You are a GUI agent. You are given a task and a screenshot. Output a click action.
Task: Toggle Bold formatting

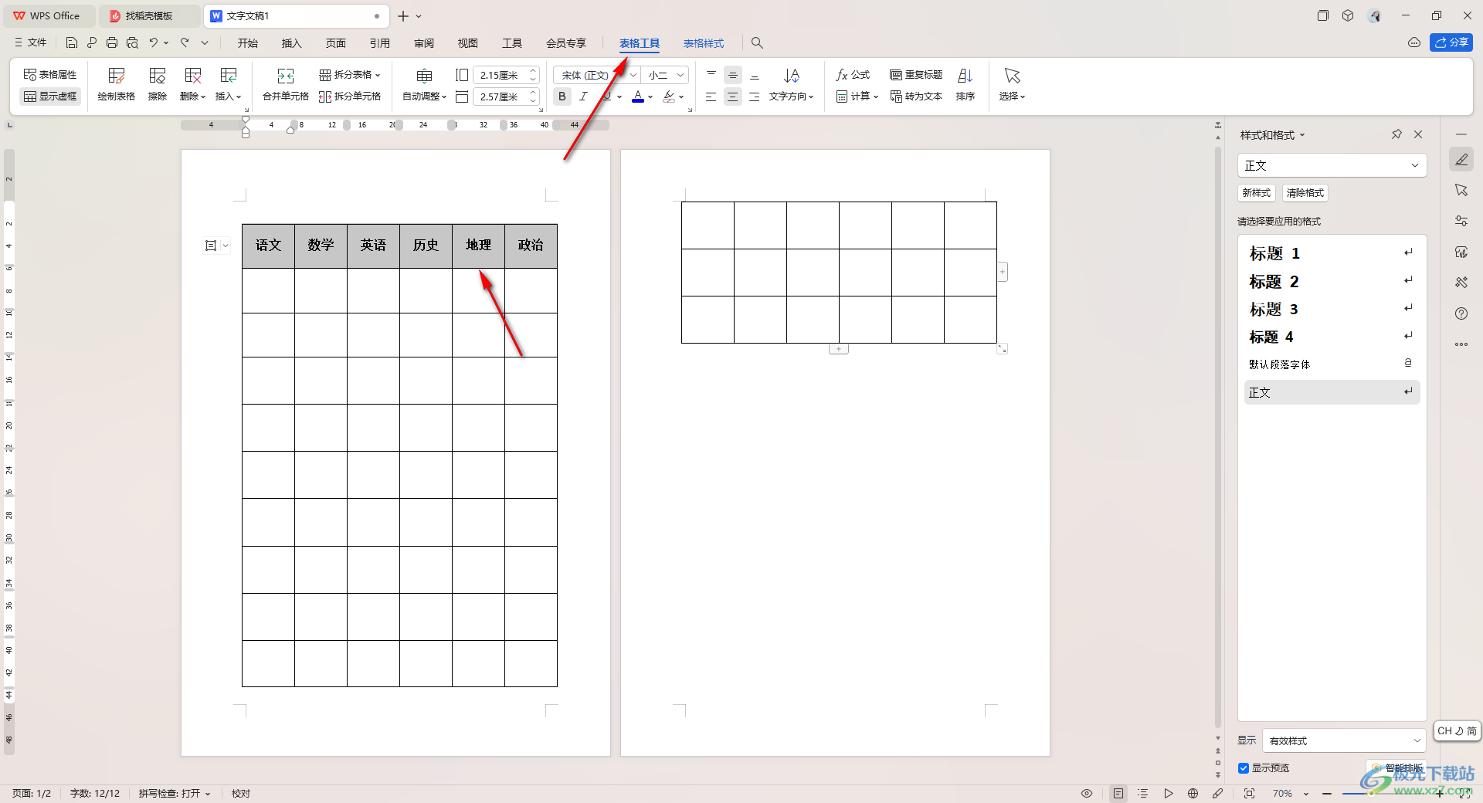(x=562, y=97)
